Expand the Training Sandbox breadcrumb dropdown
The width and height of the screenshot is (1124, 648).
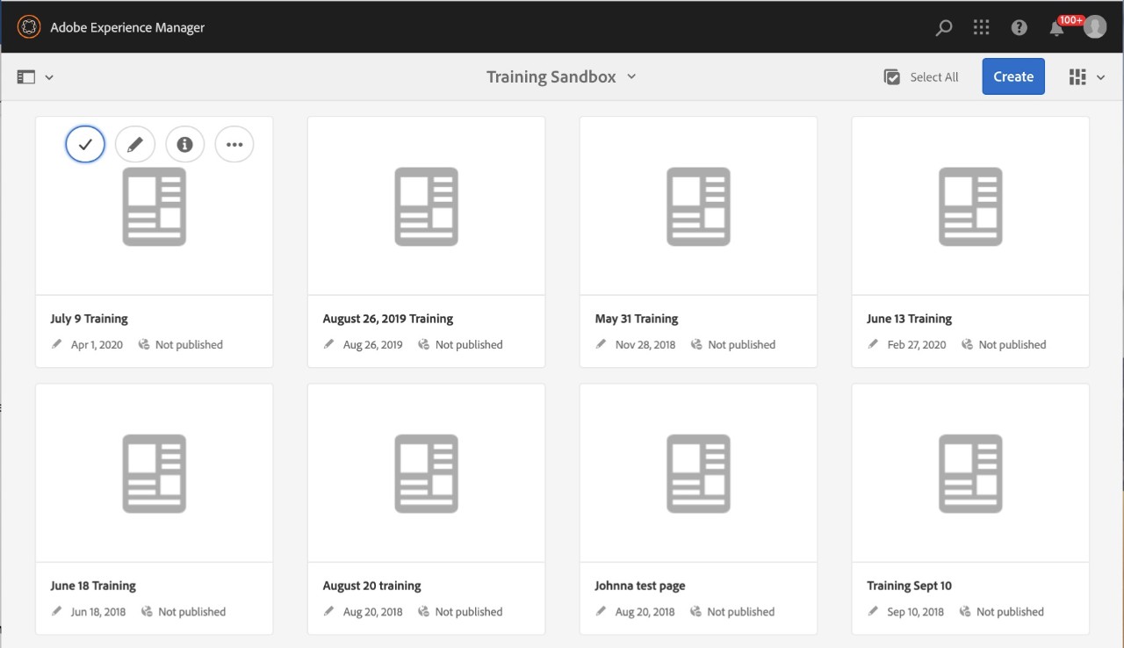(561, 77)
